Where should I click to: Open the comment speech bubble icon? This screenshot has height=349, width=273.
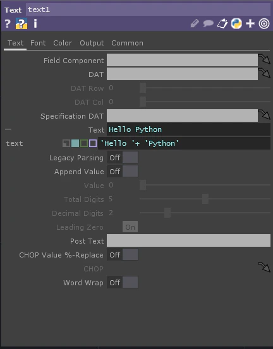pos(208,23)
